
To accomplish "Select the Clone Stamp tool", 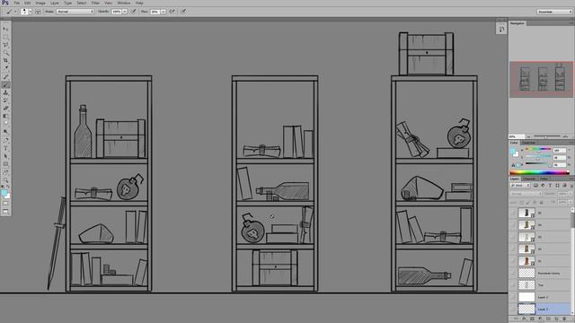I will point(5,92).
